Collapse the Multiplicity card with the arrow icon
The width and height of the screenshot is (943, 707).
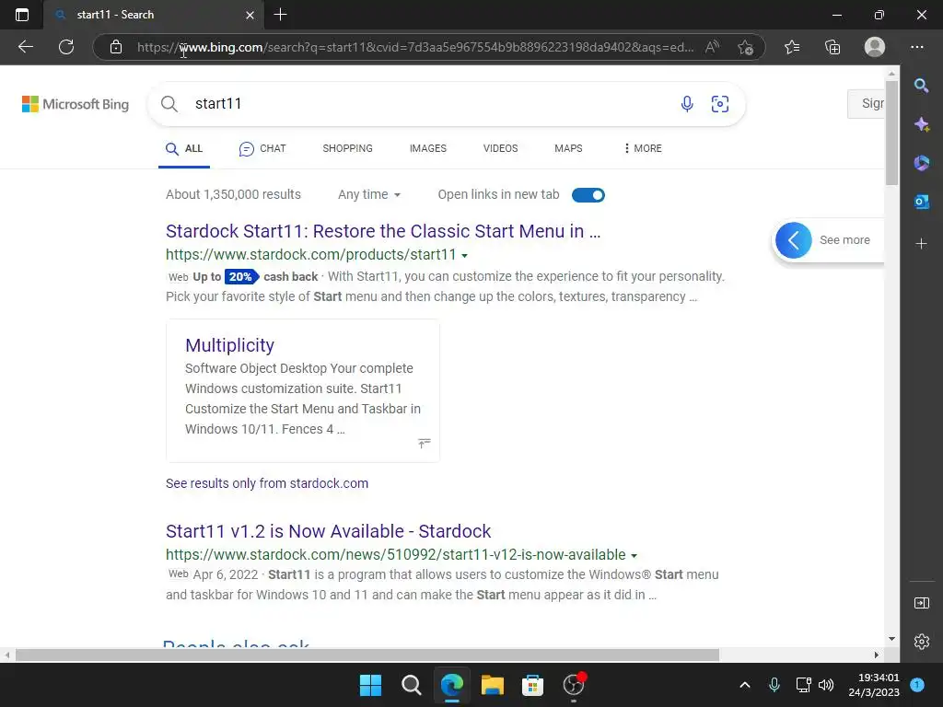[x=424, y=444]
